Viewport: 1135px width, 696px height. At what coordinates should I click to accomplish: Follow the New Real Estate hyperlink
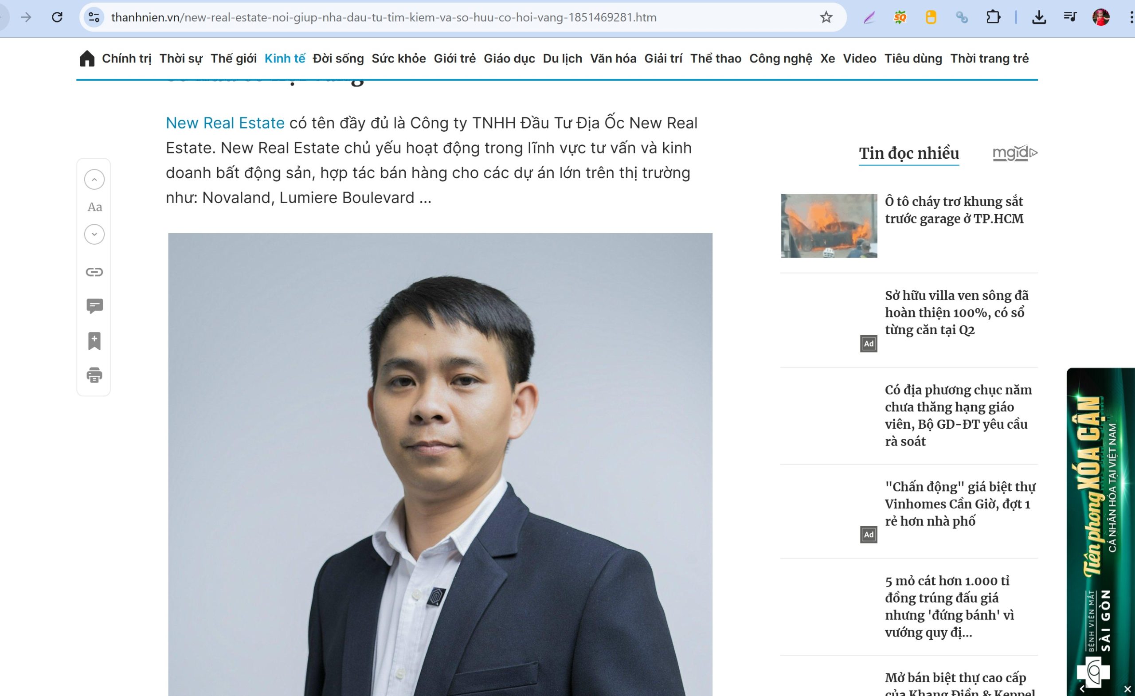pyautogui.click(x=225, y=123)
